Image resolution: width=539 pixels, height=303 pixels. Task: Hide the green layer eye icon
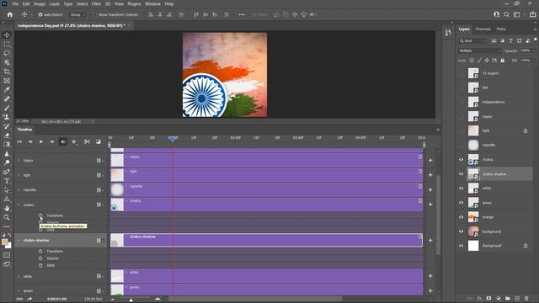pos(462,203)
